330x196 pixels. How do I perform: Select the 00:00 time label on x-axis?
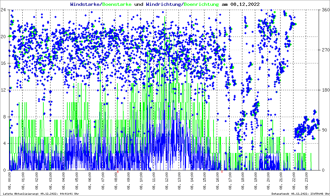click(10, 181)
